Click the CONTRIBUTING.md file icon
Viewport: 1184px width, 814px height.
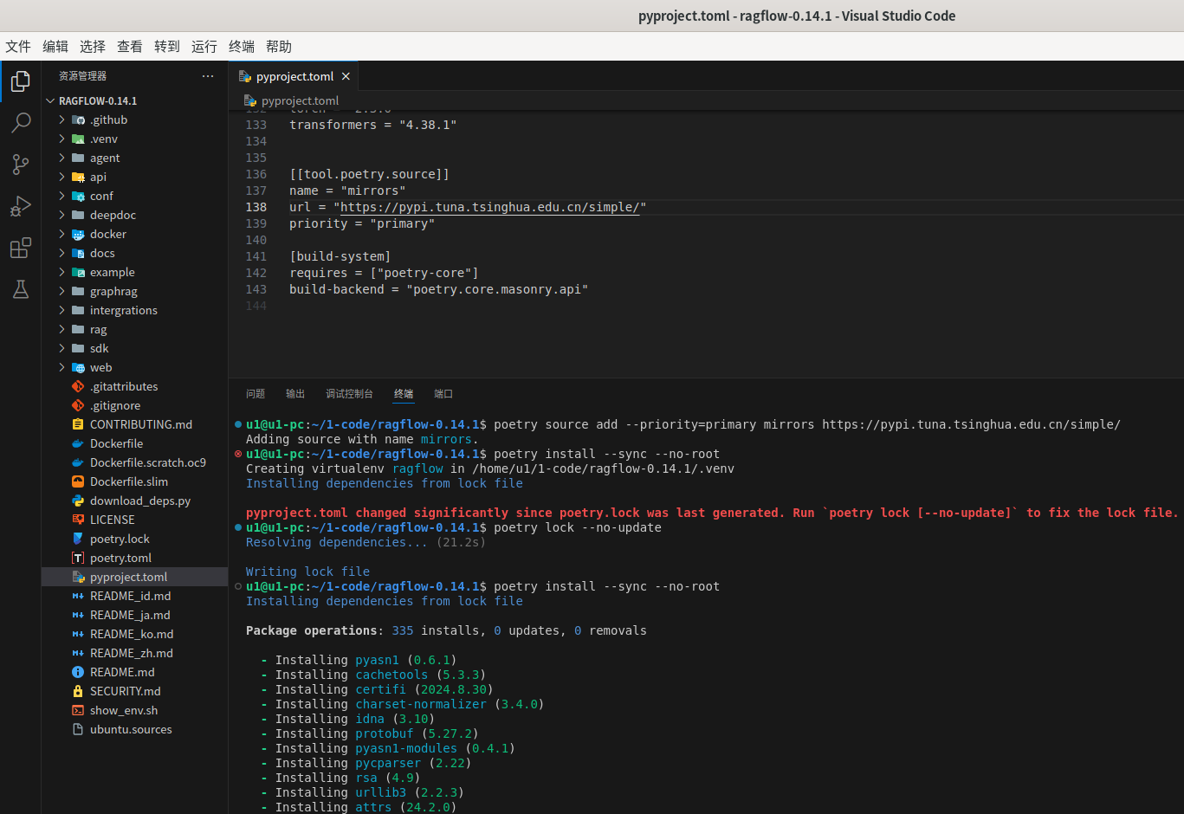pyautogui.click(x=78, y=424)
